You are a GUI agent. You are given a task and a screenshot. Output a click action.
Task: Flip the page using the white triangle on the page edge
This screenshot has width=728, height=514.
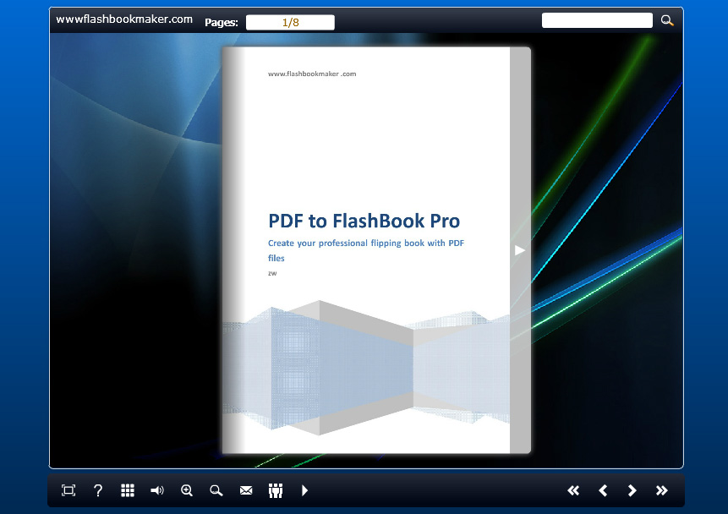[519, 250]
